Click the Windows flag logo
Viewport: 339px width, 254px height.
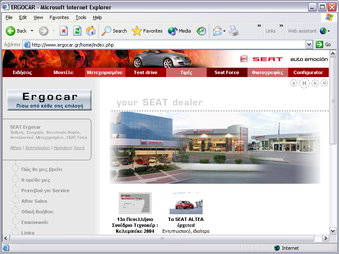329,17
